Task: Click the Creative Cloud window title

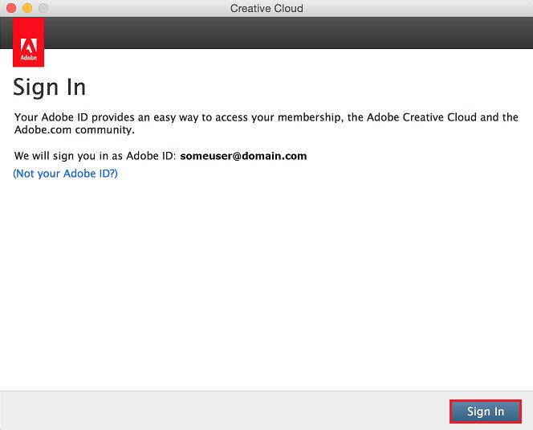Action: 266,8
